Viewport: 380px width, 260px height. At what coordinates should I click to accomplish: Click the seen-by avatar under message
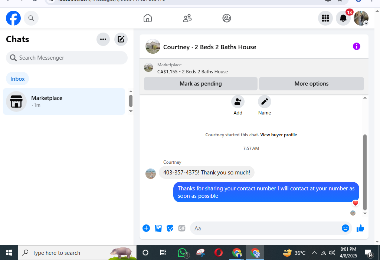point(353,213)
